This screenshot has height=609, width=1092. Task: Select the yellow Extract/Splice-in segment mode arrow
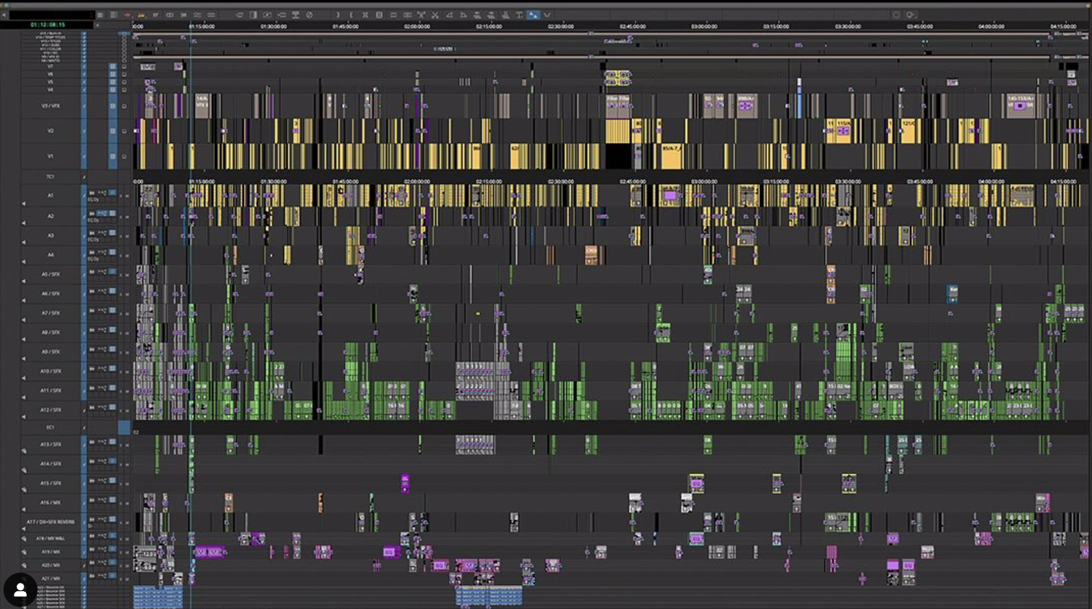tap(141, 14)
